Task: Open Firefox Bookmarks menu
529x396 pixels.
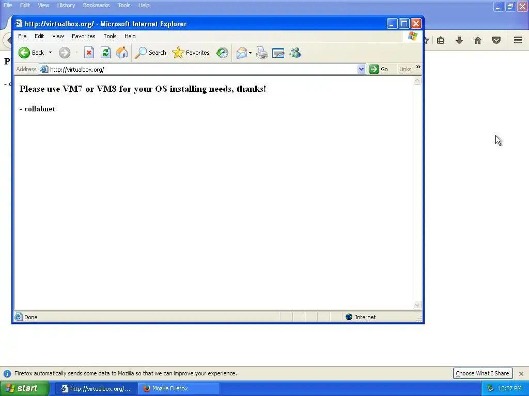Action: tap(97, 5)
